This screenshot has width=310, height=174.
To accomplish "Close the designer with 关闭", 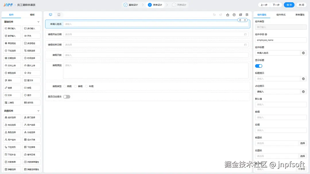I will (301, 5).
